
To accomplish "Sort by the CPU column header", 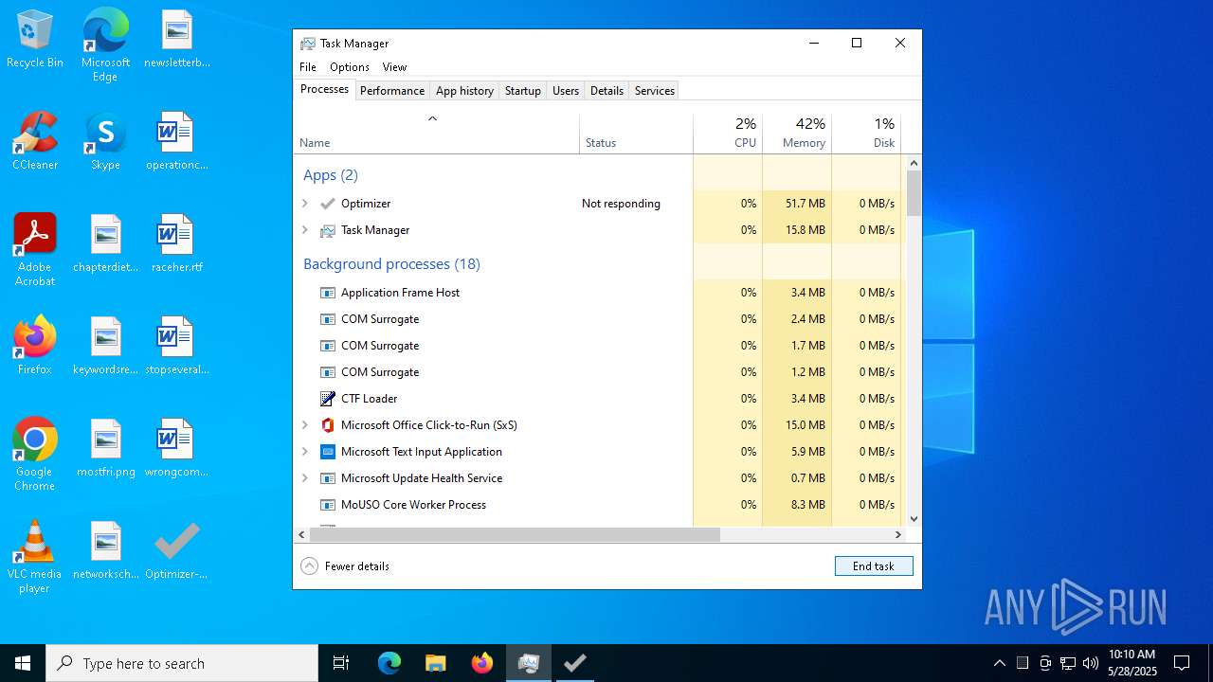I will pos(728,134).
